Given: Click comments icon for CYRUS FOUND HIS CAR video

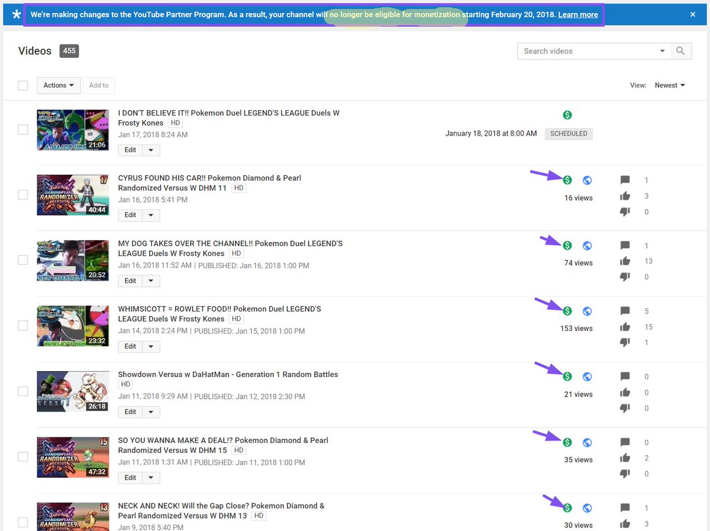Looking at the screenshot, I should [625, 180].
